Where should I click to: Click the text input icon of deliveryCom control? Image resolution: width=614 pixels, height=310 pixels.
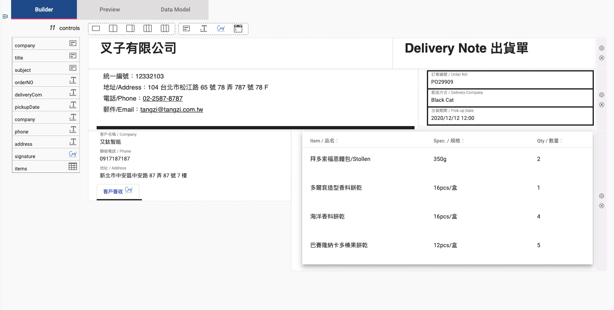point(73,92)
